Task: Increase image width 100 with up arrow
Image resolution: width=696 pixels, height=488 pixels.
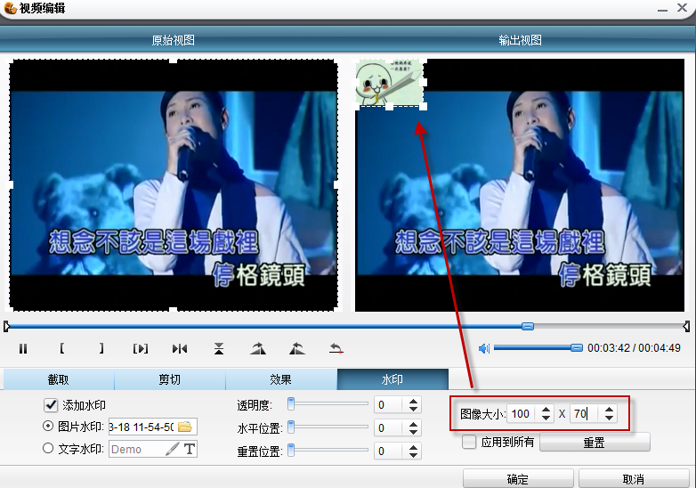Action: pyautogui.click(x=546, y=410)
